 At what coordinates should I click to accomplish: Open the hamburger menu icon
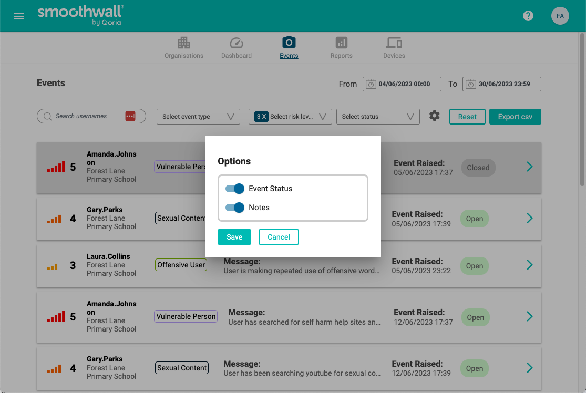pos(19,16)
